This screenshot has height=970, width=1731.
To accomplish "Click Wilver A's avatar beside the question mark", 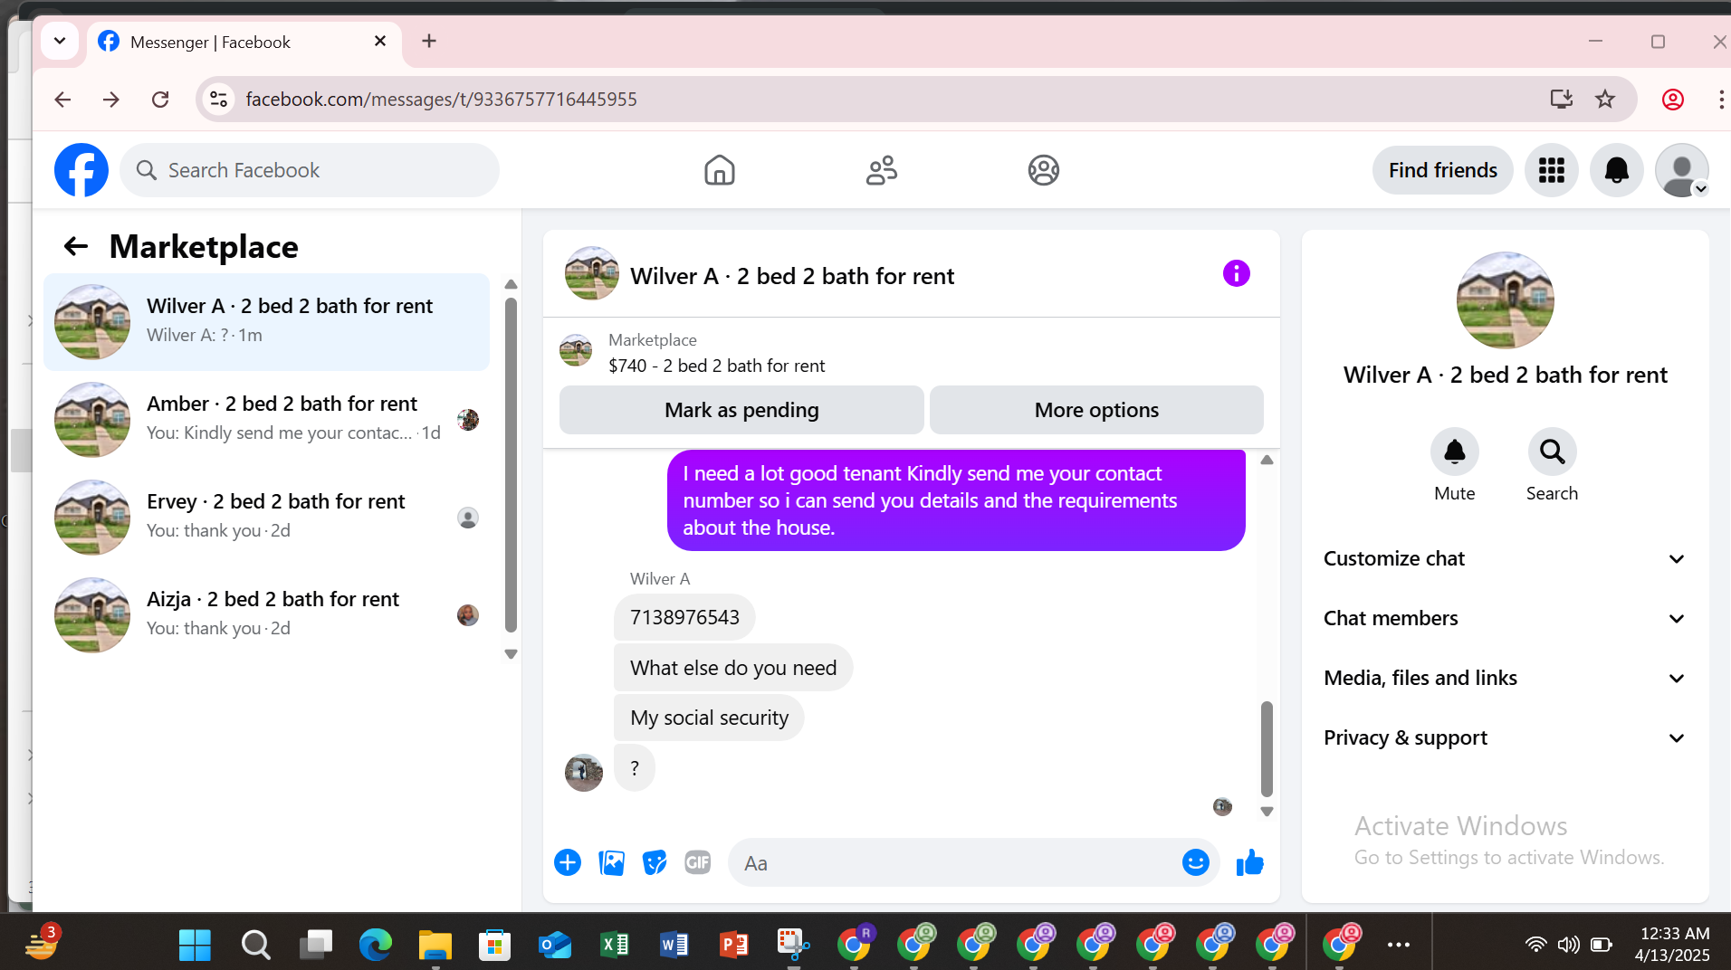I will [x=584, y=772].
